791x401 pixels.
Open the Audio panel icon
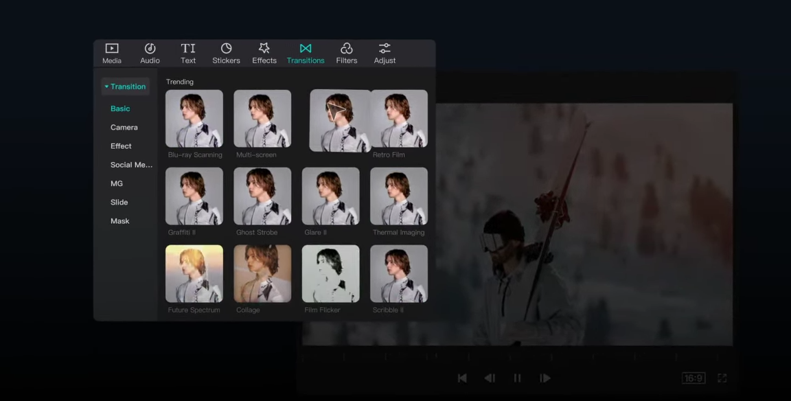pos(150,49)
